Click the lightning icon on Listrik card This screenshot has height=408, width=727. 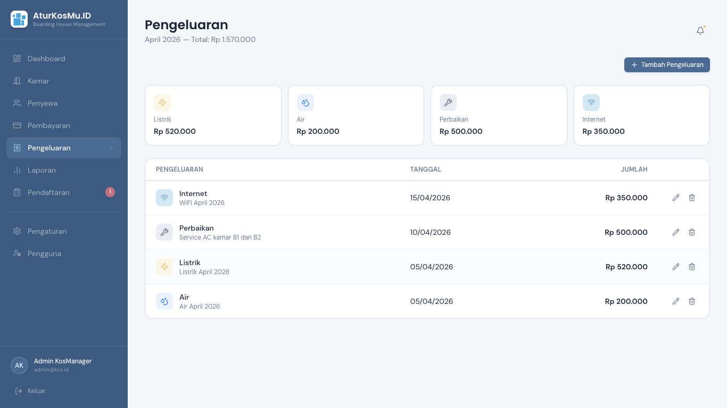pos(162,103)
